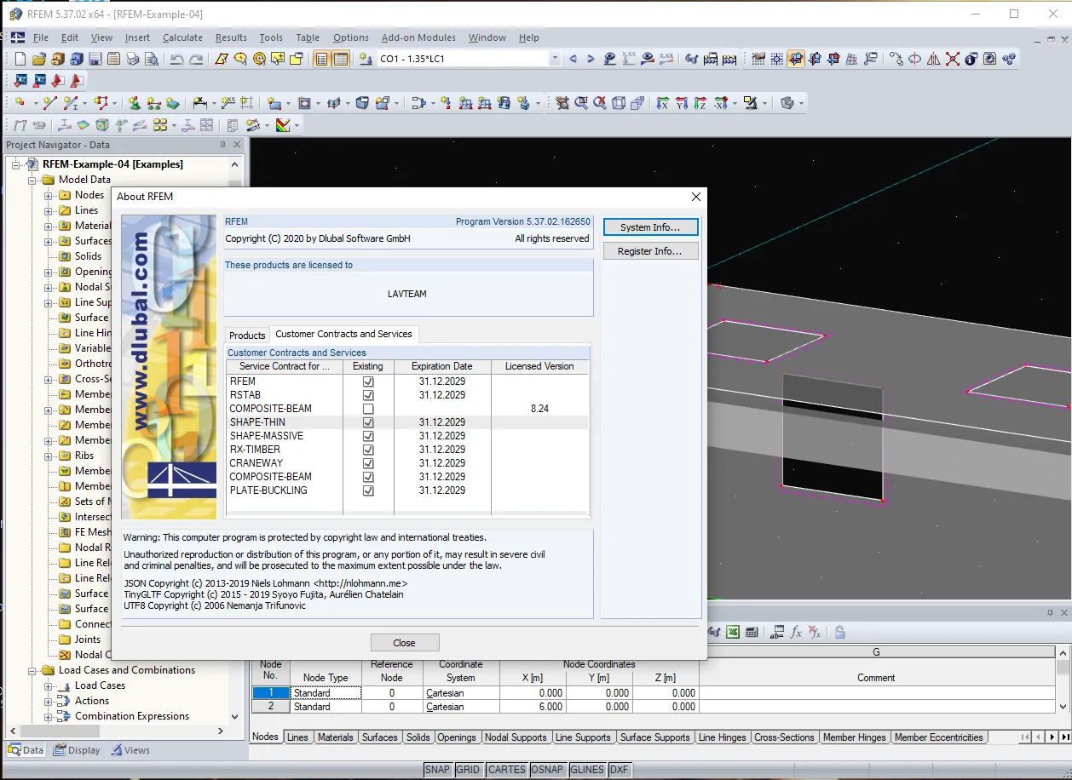The height and width of the screenshot is (780, 1072).
Task: Click the Expiration Date column header
Action: point(442,366)
